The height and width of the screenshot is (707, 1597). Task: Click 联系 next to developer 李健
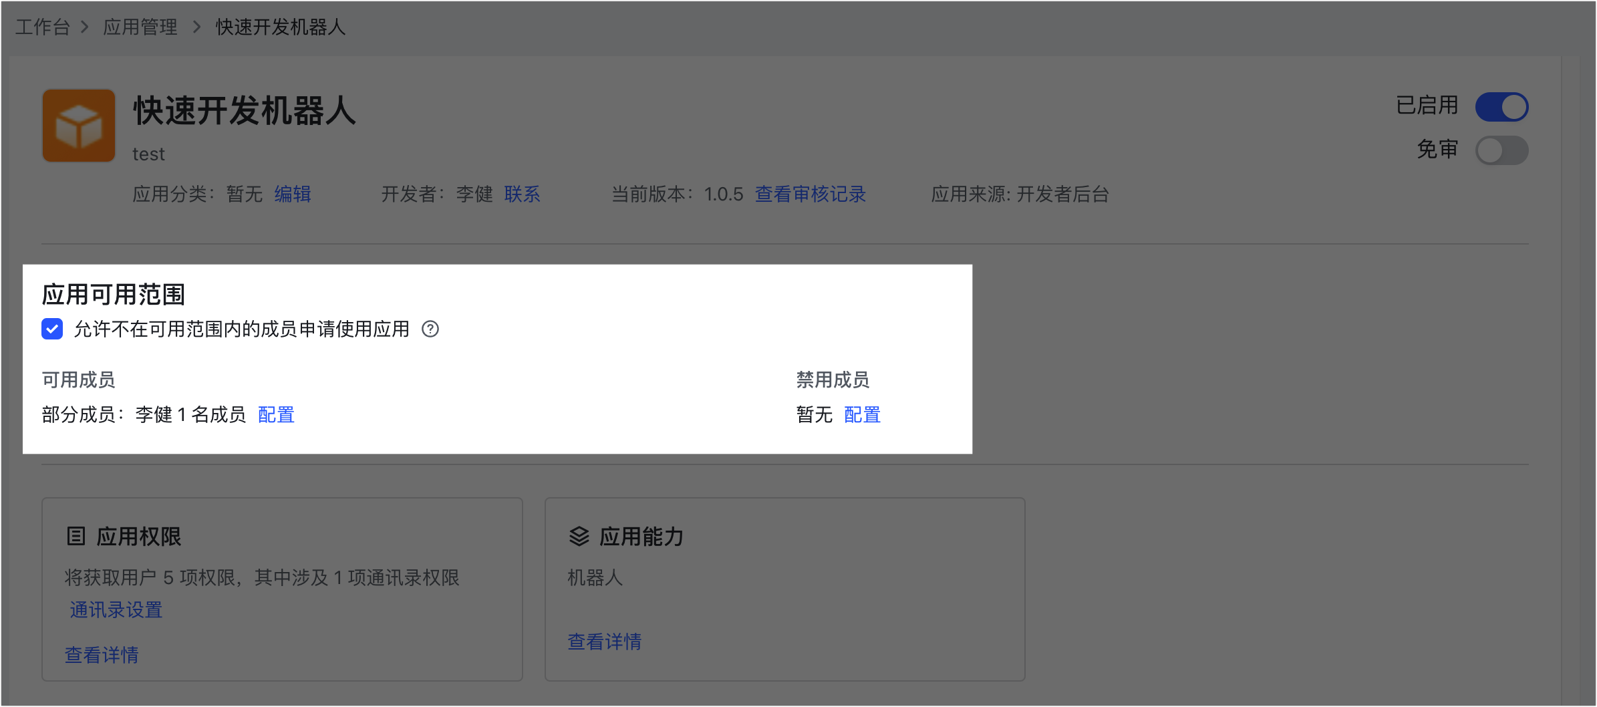[522, 194]
